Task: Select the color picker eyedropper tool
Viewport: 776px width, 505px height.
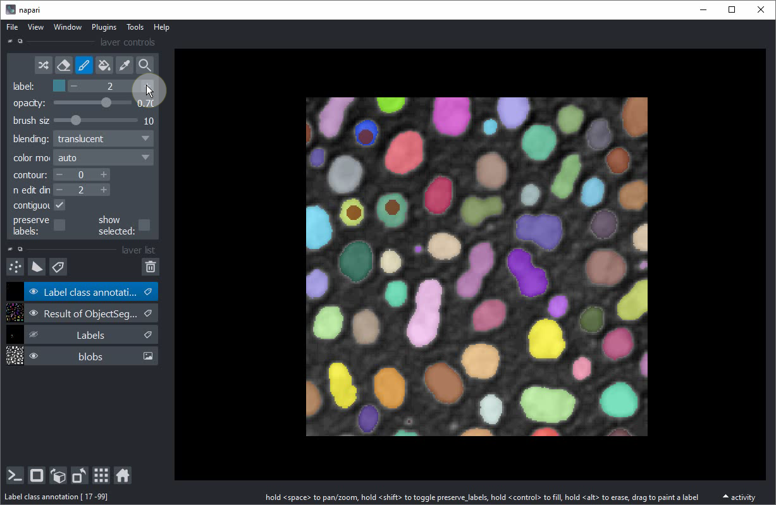Action: [x=125, y=65]
